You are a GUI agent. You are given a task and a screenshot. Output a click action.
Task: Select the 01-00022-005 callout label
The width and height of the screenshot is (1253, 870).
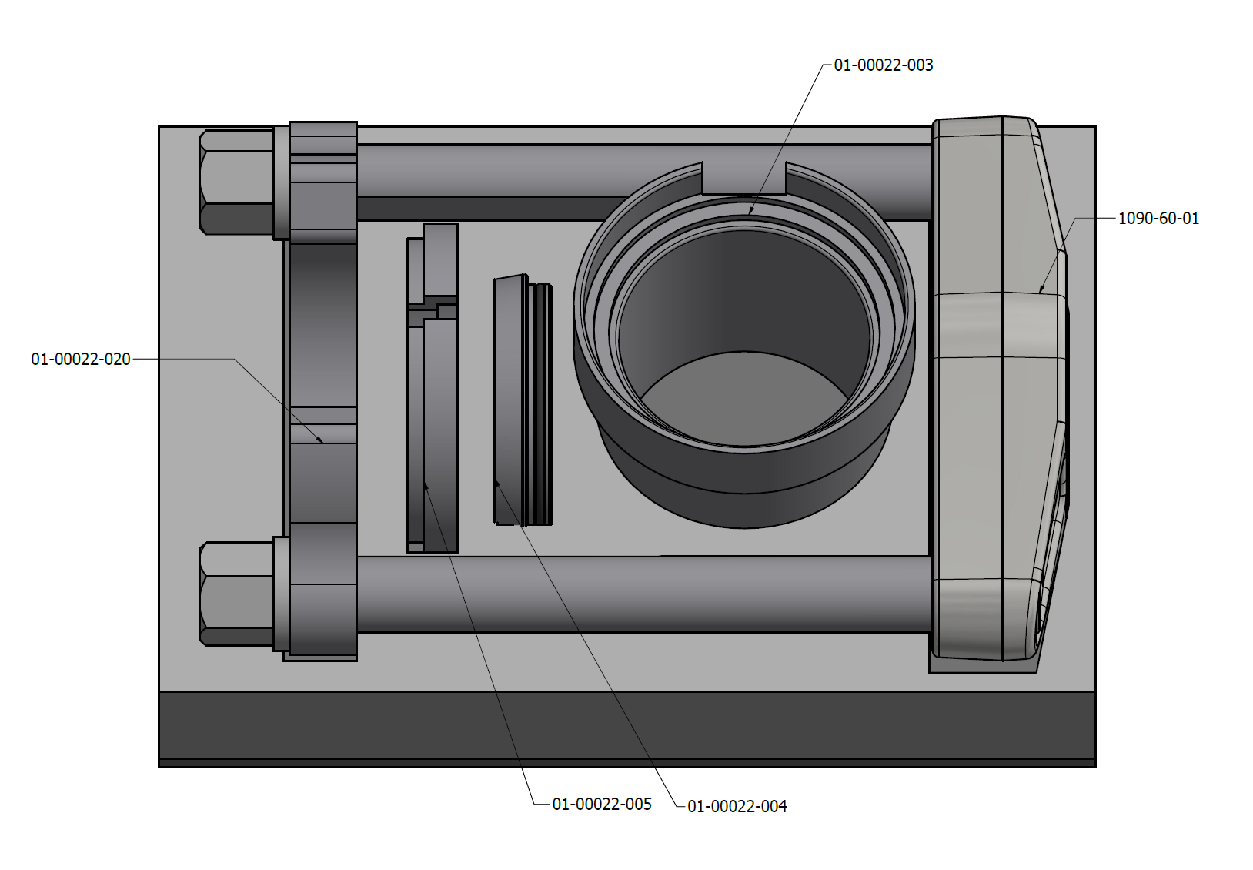[x=601, y=805]
